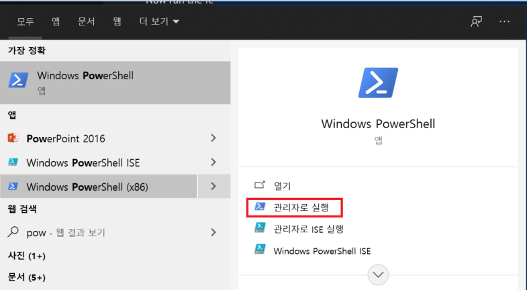Click the 관리자로 ISE 실행 icon
Screen dimensions: 527x290
pos(260,228)
